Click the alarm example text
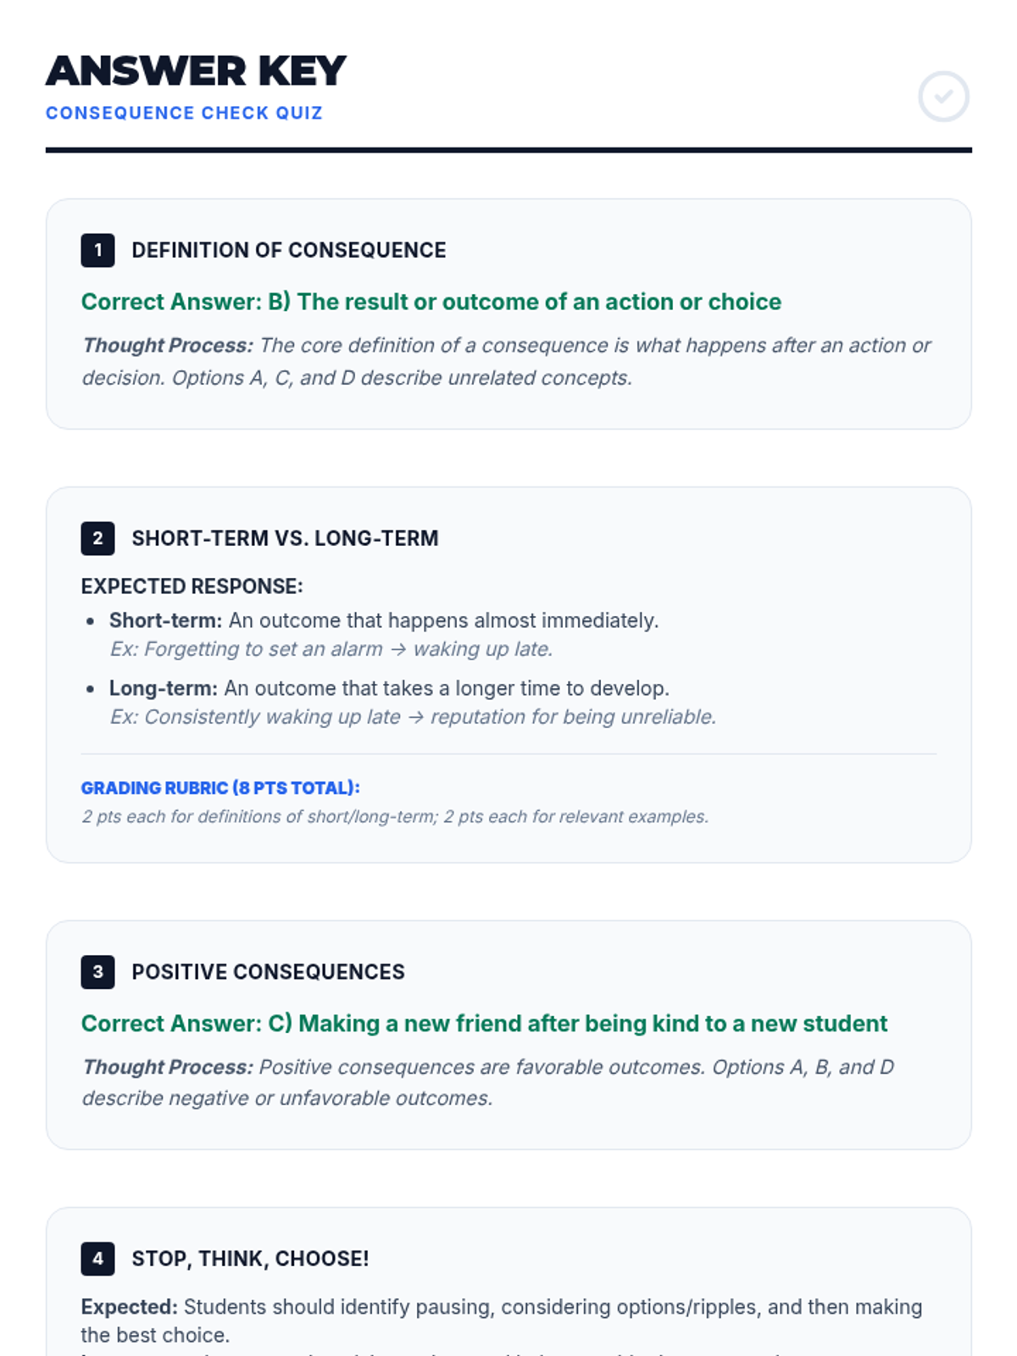Screen dimensions: 1017x1356 click(331, 650)
